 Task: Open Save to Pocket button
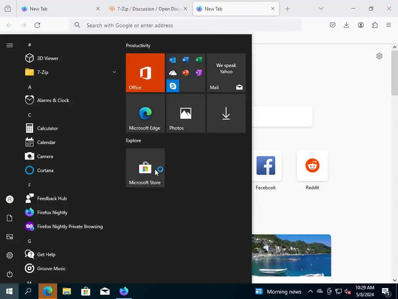333,25
